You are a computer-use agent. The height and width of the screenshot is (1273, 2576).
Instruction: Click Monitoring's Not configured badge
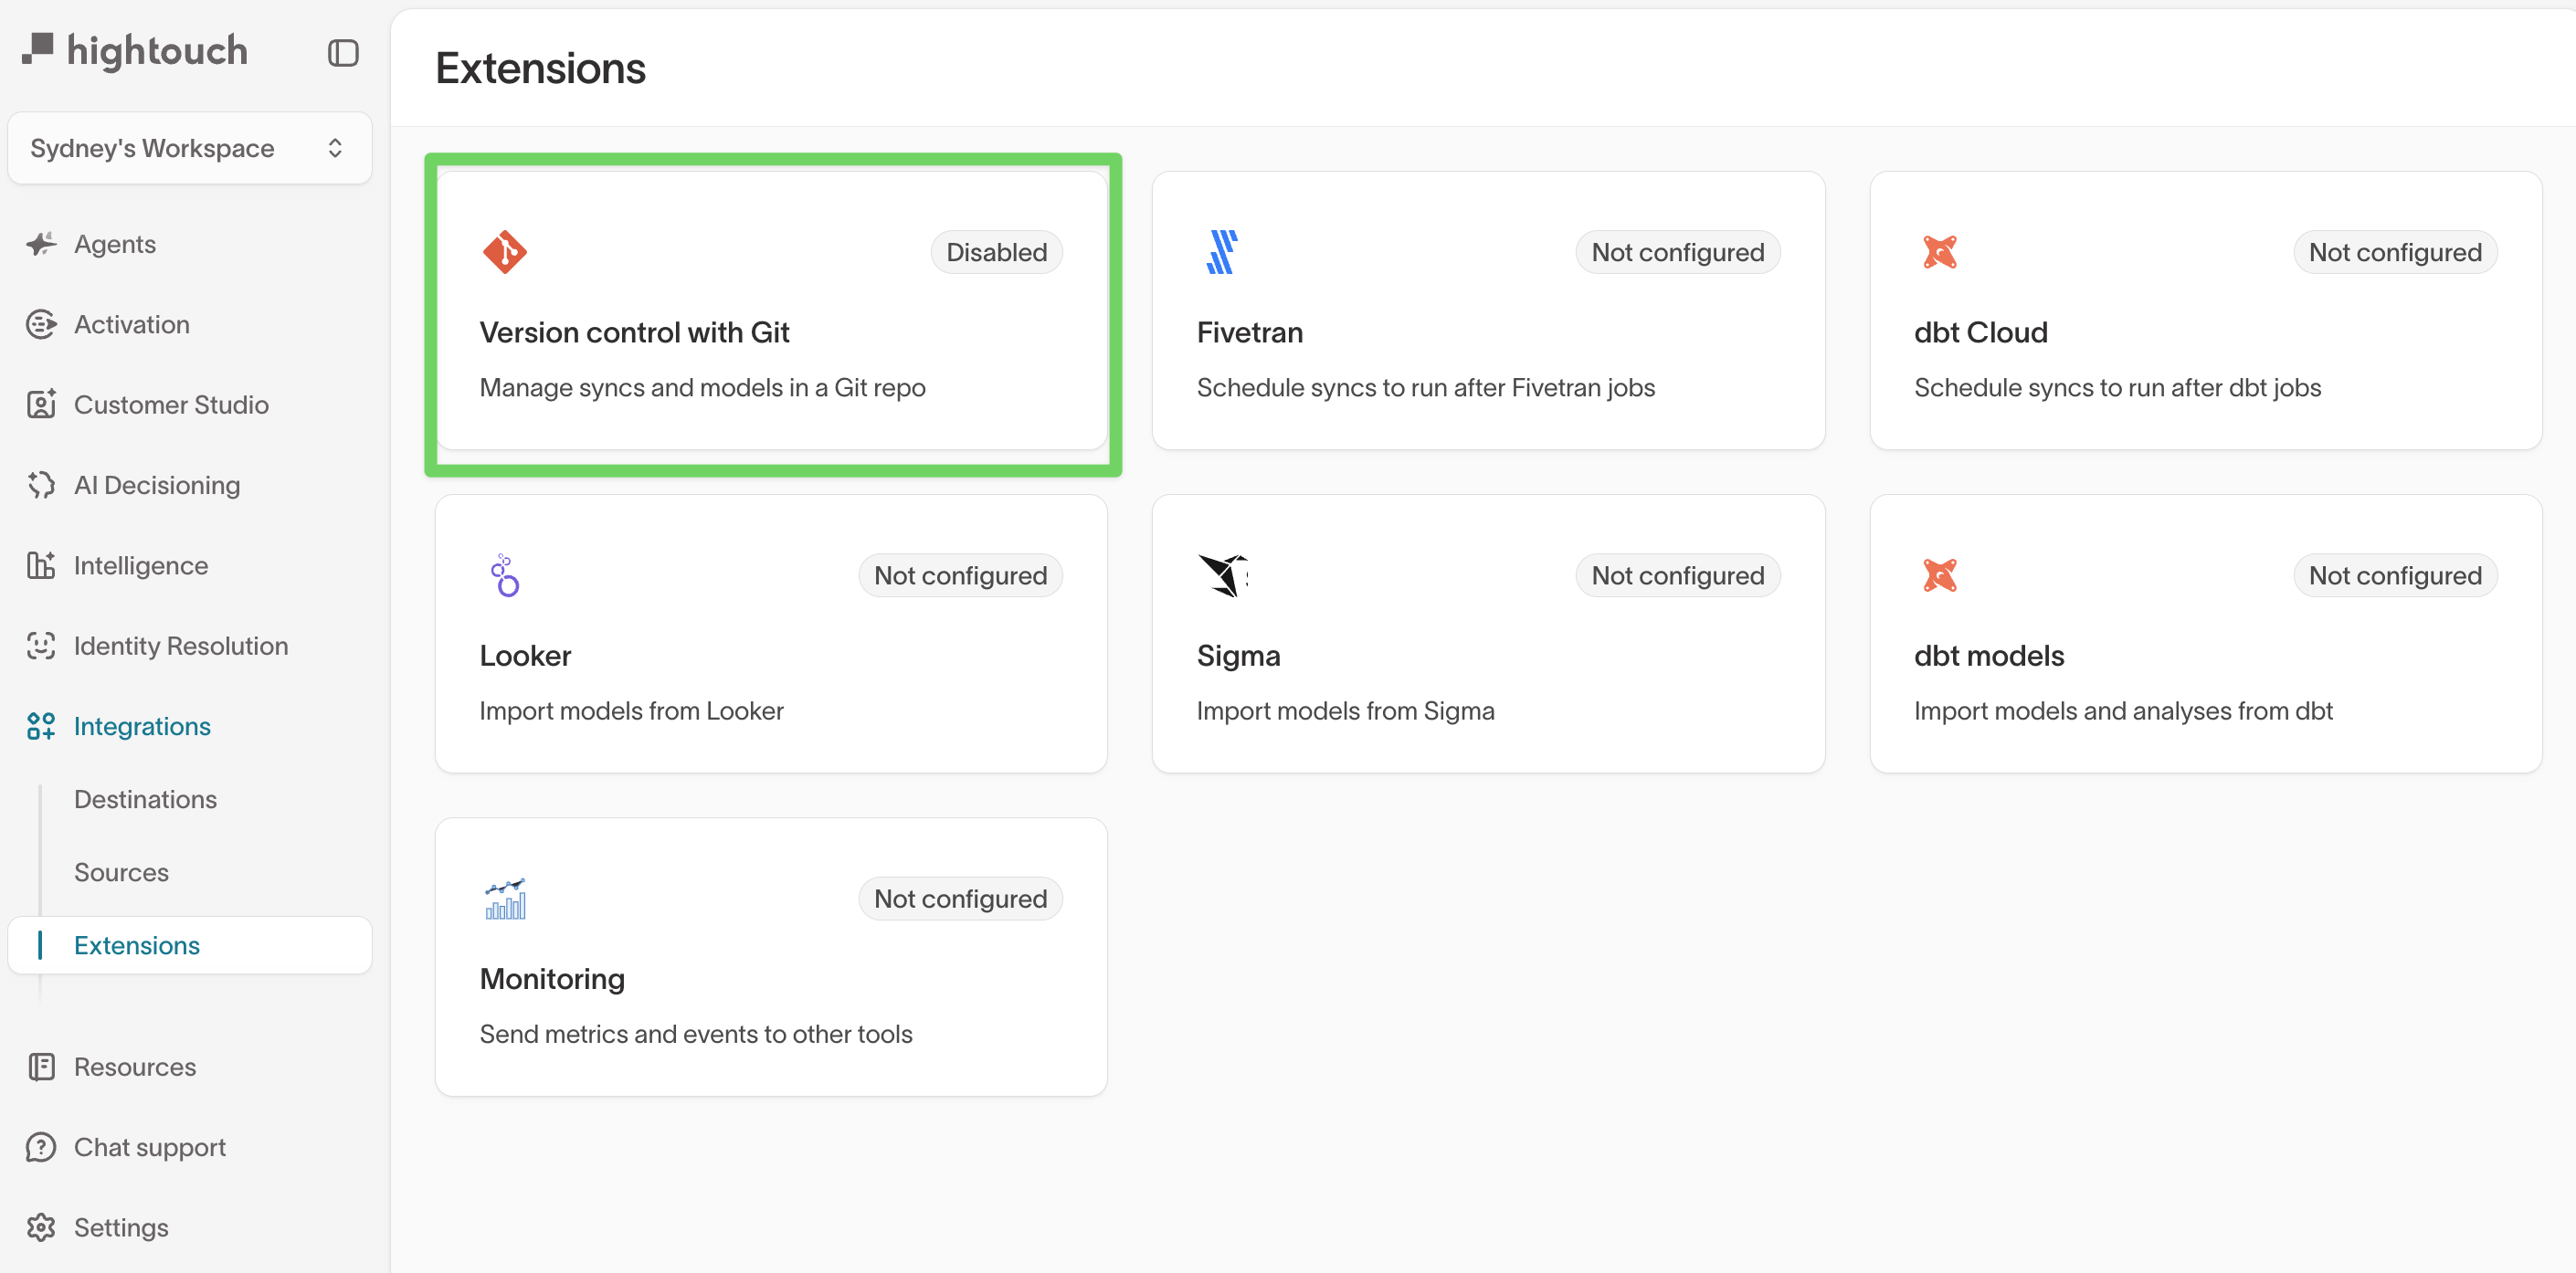point(960,898)
